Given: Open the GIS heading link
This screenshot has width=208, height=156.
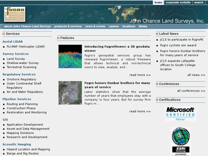Looking at the screenshot, I should tap(5, 120).
